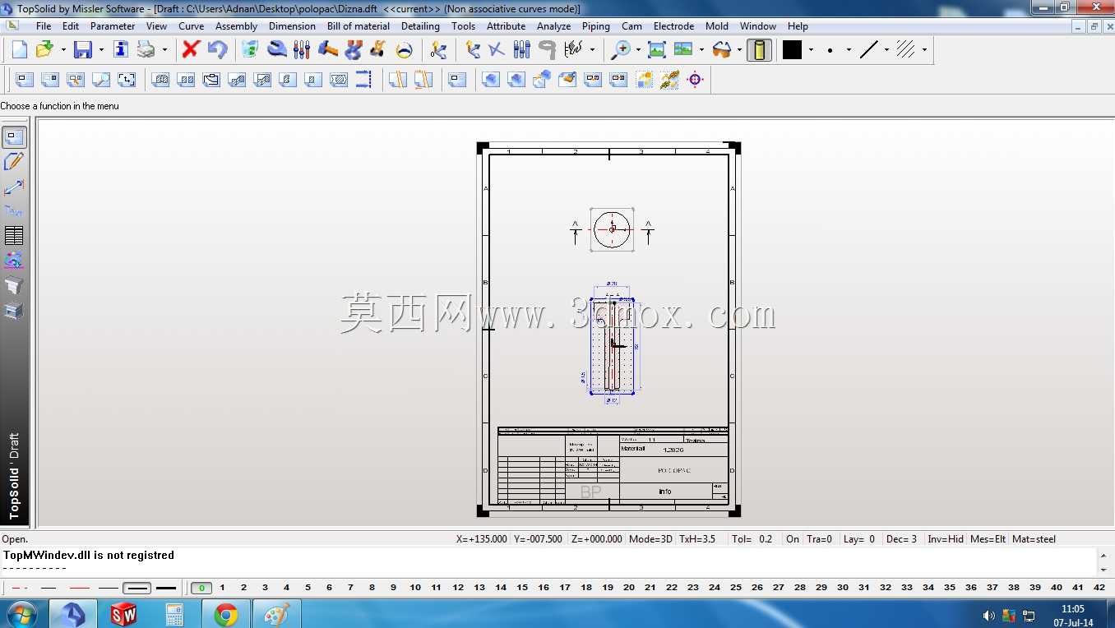Open the hatch pattern dropdown arrow
This screenshot has height=628, width=1115.
tap(924, 50)
